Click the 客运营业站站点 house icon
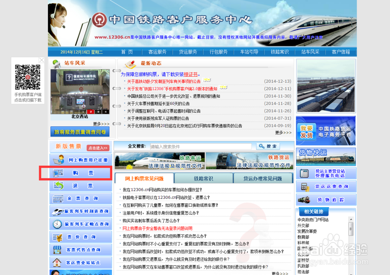The height and width of the screenshot is (275, 390). point(57,263)
